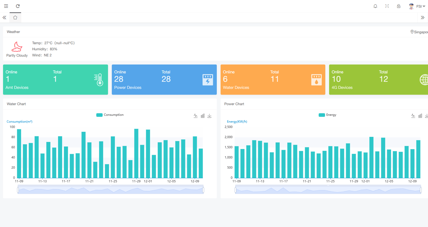Click Water Chart zoom slider right handle
This screenshot has width=428, height=227.
click(x=203, y=190)
